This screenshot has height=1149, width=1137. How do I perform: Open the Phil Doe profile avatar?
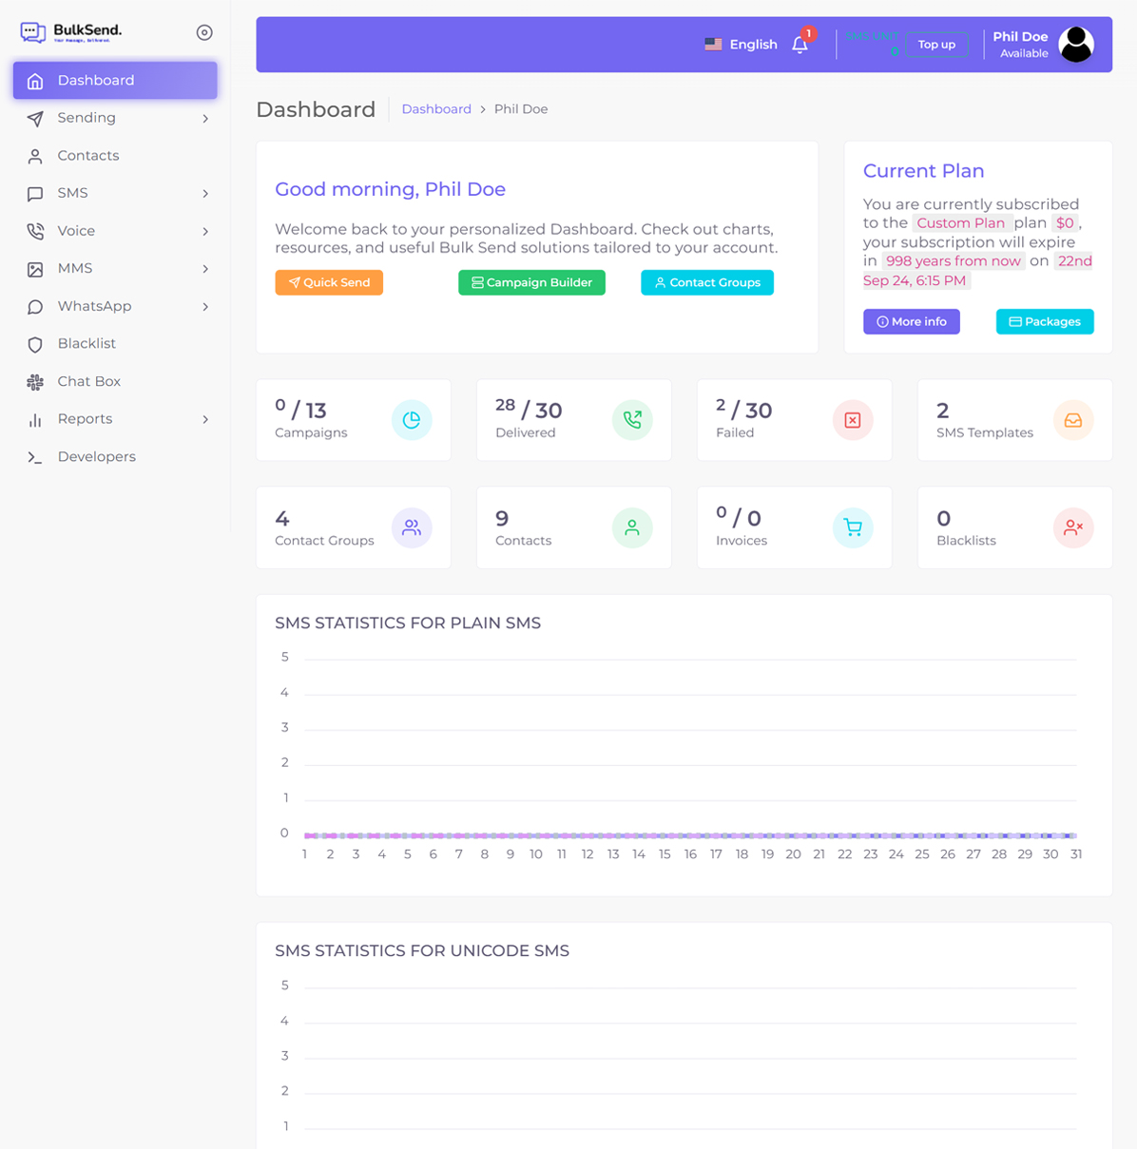point(1075,44)
